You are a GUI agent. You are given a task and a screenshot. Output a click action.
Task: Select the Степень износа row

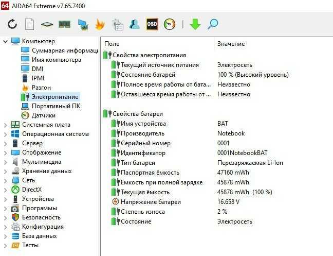169,212
